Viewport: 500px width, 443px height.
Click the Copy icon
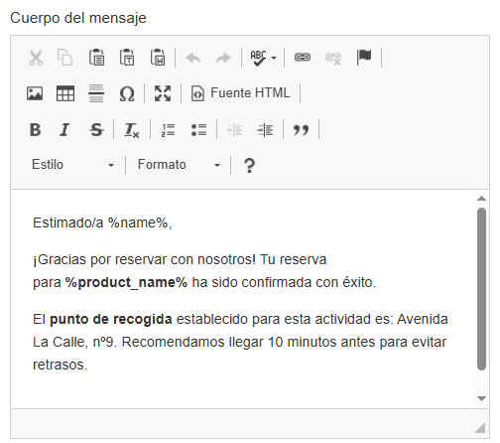[65, 58]
